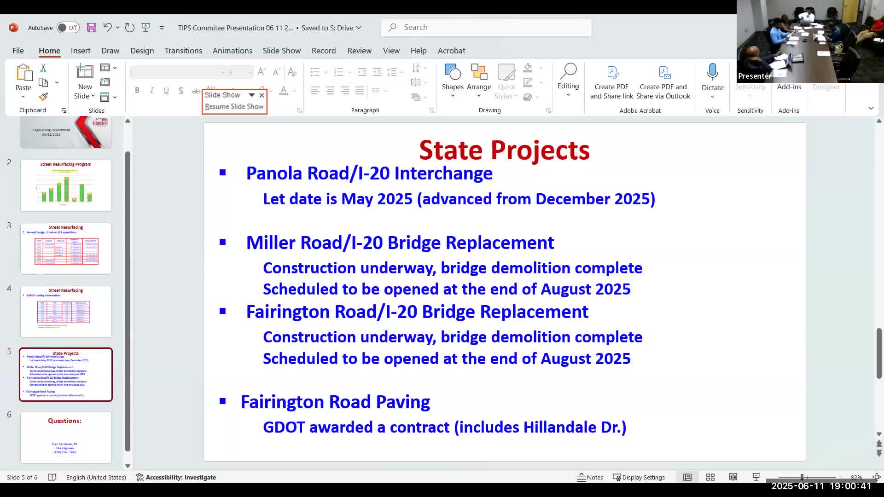This screenshot has width=884, height=497.
Task: Click the Format Painter brush icon
Action: click(x=43, y=97)
